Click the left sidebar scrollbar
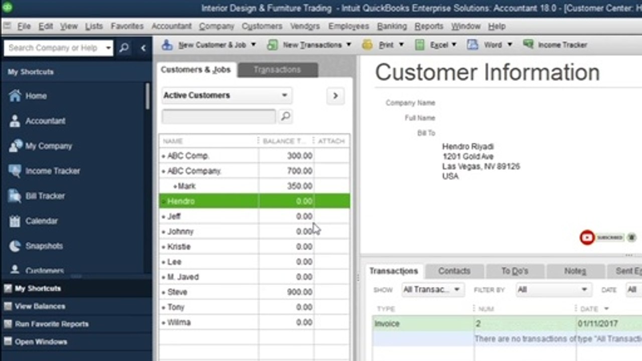The width and height of the screenshot is (642, 361). [x=147, y=96]
